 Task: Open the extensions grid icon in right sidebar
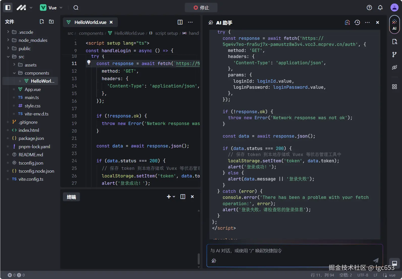coord(394,87)
